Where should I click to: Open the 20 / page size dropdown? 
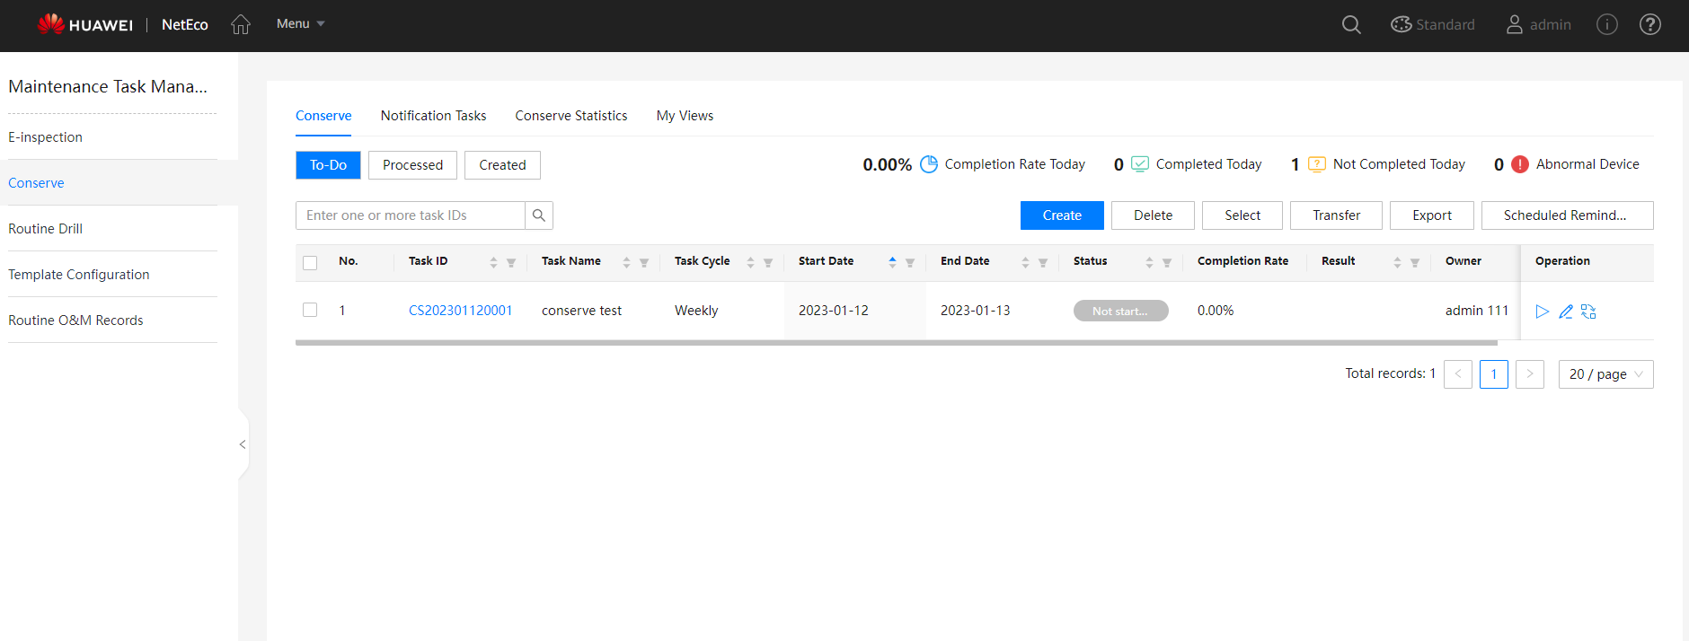(x=1605, y=374)
